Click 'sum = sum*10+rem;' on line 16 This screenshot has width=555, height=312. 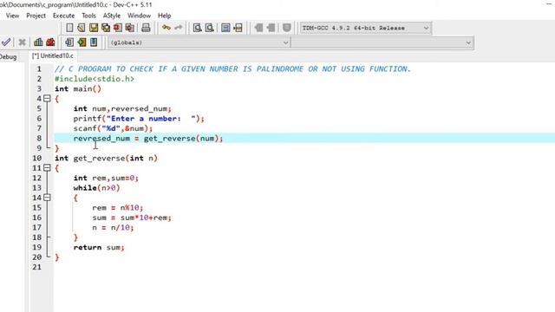pos(132,218)
